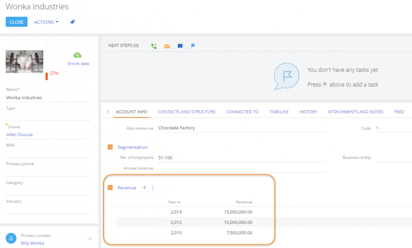Click the 7,500,000.00 revenue value
The width and height of the screenshot is (412, 248).
click(x=239, y=232)
